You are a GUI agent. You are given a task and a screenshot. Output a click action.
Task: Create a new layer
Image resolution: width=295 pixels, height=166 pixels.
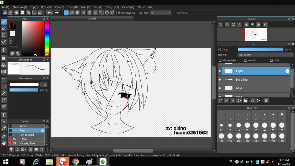[x=221, y=101]
